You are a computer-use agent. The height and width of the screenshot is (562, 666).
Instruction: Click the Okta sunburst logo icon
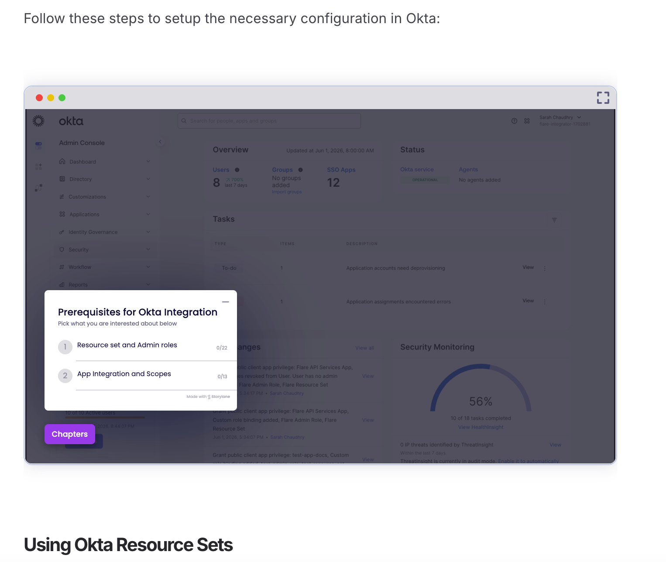pyautogui.click(x=38, y=121)
